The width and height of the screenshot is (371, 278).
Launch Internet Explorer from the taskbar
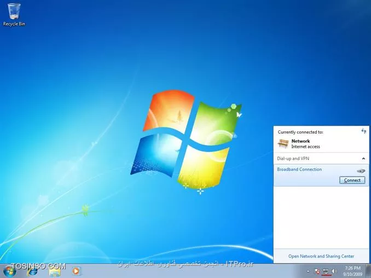(32, 271)
